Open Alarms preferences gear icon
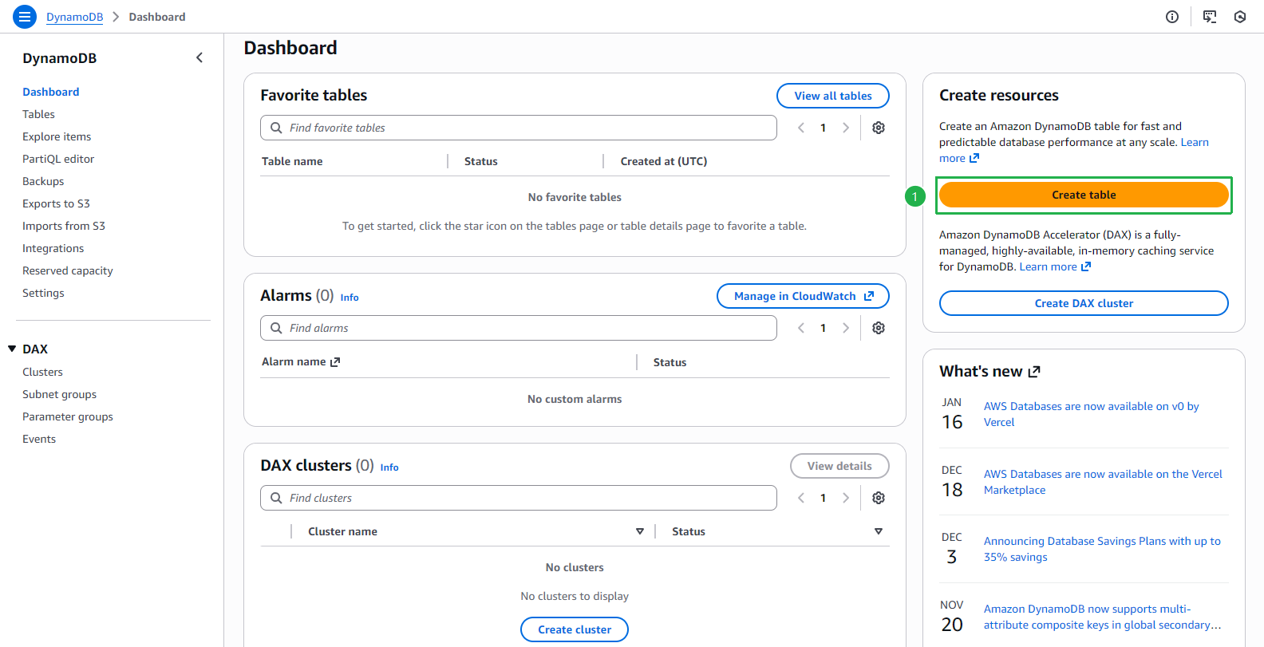Screen dimensions: 1264x647 tap(879, 328)
